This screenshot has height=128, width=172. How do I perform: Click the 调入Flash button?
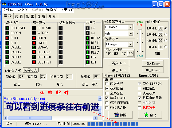click(119, 63)
